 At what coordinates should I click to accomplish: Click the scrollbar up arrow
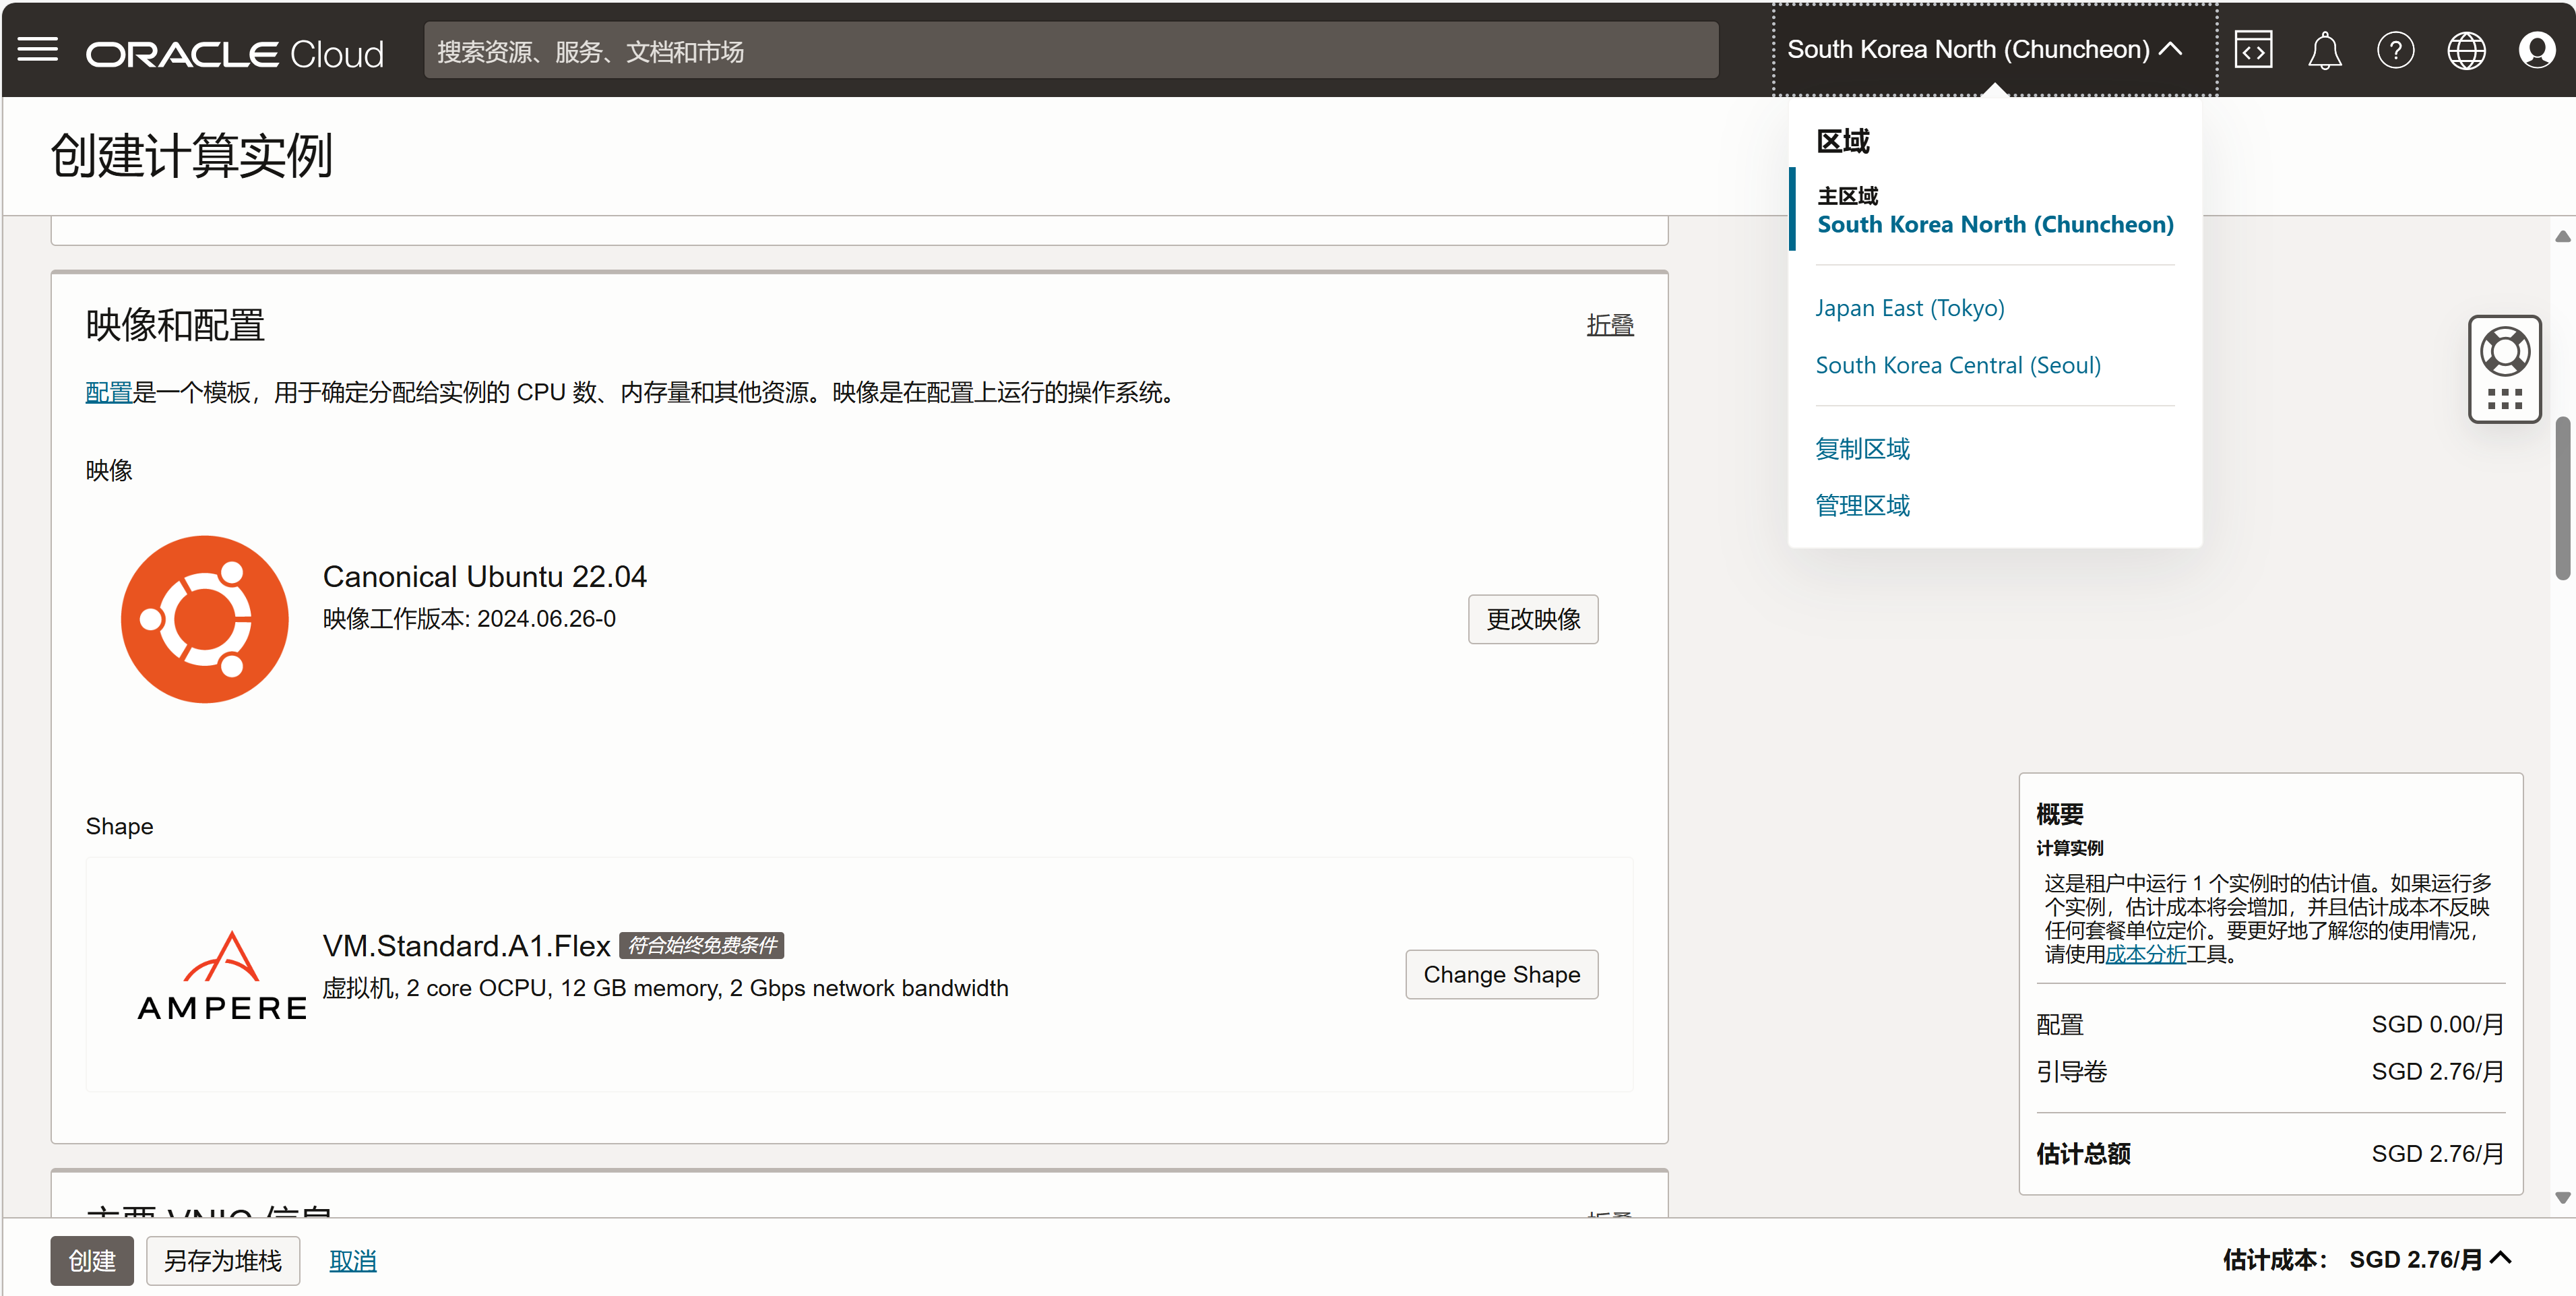point(2562,237)
